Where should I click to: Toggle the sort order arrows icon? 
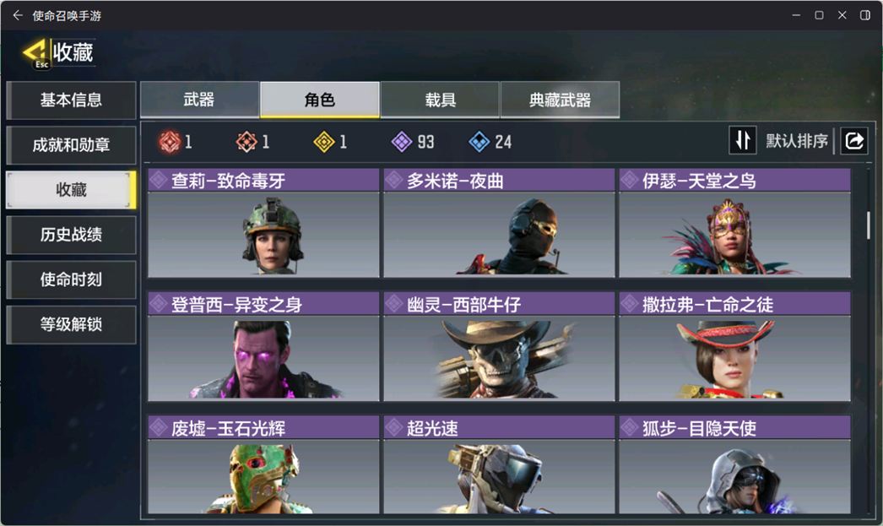coord(742,141)
